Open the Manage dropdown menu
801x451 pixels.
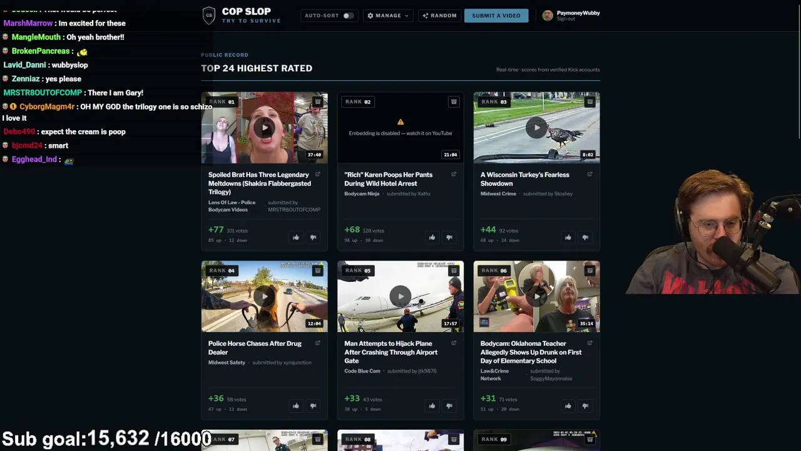point(388,16)
